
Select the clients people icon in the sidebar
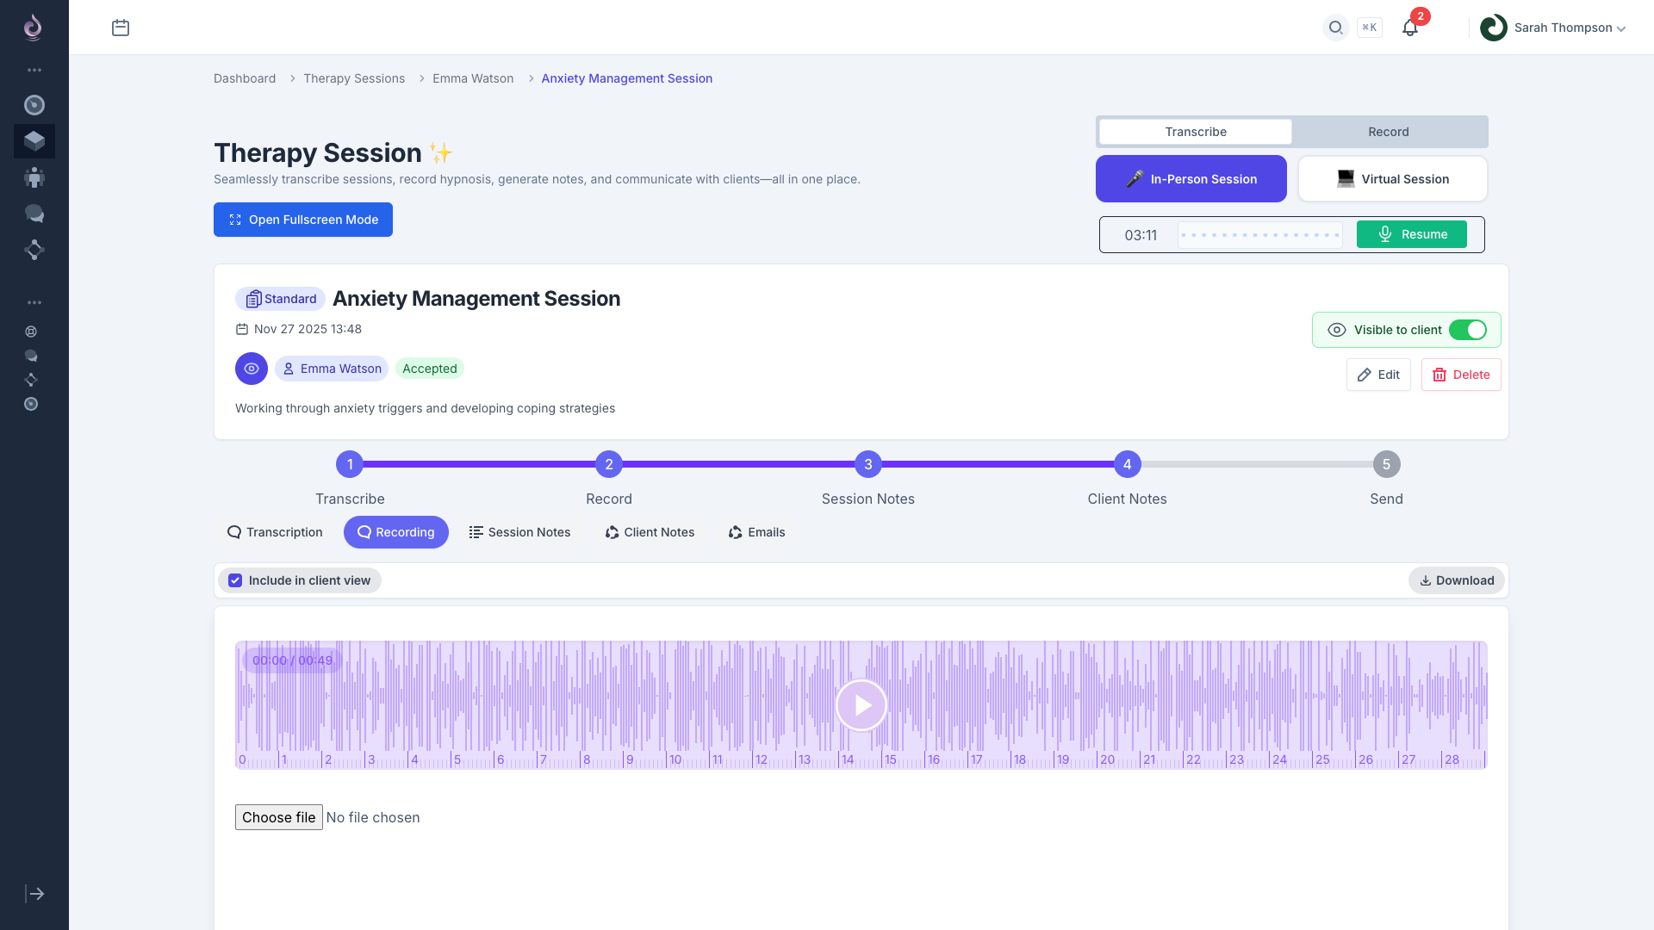34,177
